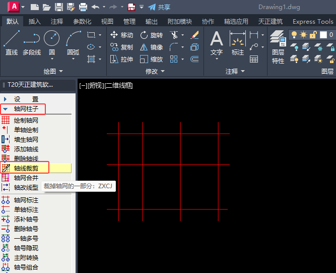
Task: Select the trim scissors tool
Action: pos(174,35)
